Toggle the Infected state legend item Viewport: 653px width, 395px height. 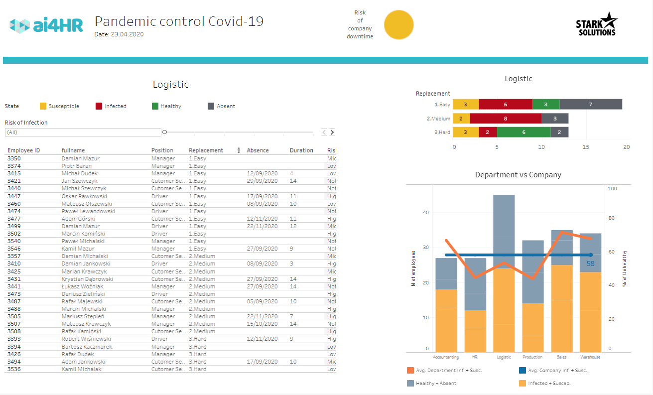coord(111,106)
